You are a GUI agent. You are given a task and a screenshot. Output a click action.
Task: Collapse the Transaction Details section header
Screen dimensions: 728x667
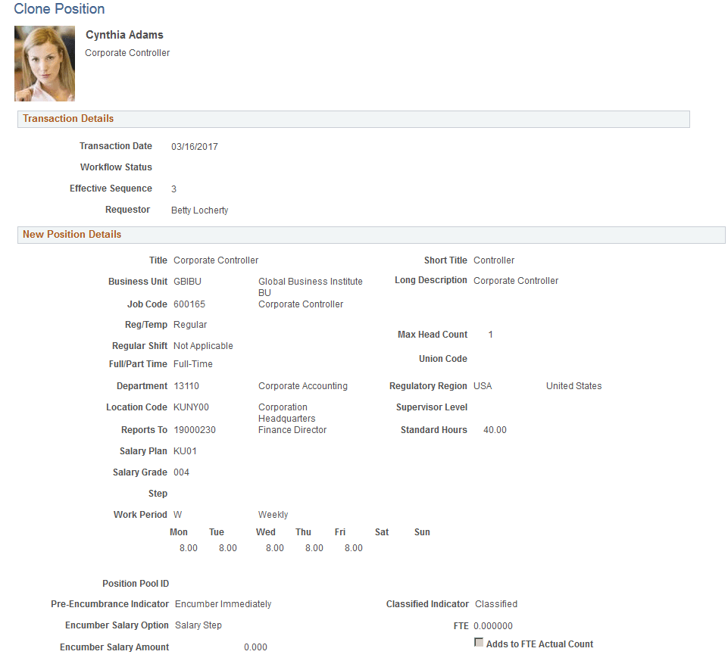click(x=68, y=119)
